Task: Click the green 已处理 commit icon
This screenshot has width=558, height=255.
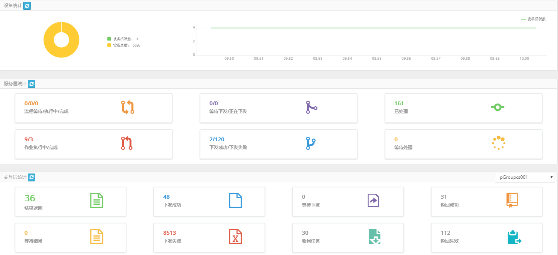Action: 498,107
